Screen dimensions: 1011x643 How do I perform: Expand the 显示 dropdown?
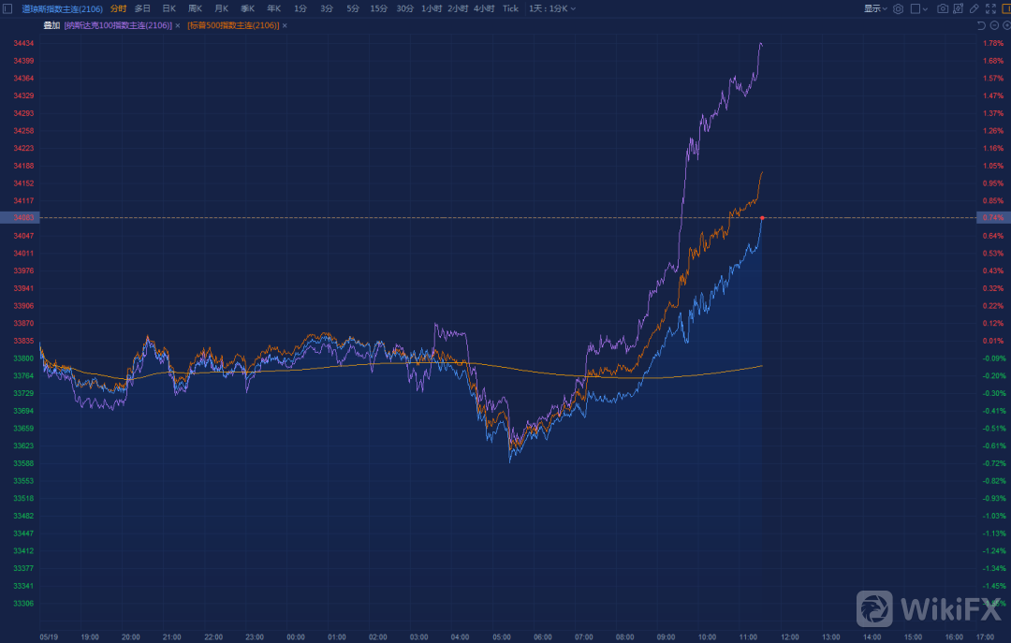[x=875, y=8]
